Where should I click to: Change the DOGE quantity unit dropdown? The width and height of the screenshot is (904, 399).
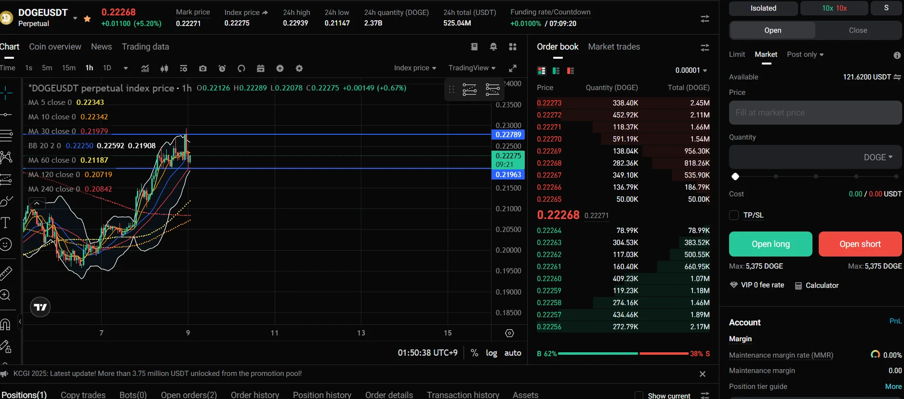pos(878,157)
